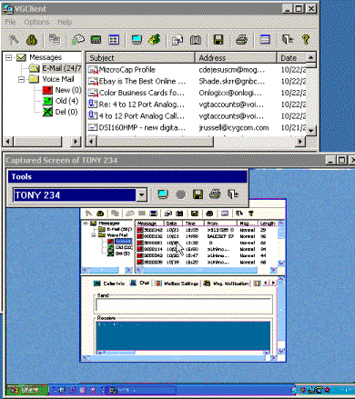Open the Re: 4 to 12 Port Analog email
This screenshot has width=355, height=399.
[x=141, y=105]
